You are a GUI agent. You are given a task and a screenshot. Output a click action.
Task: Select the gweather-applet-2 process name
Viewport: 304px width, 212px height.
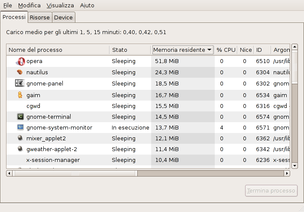click(x=52, y=149)
